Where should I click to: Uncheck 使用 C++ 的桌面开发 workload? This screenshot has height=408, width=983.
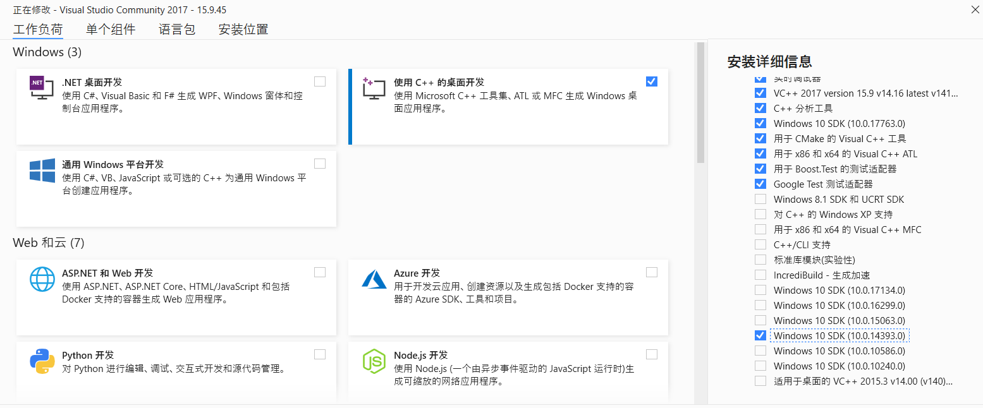(x=652, y=81)
